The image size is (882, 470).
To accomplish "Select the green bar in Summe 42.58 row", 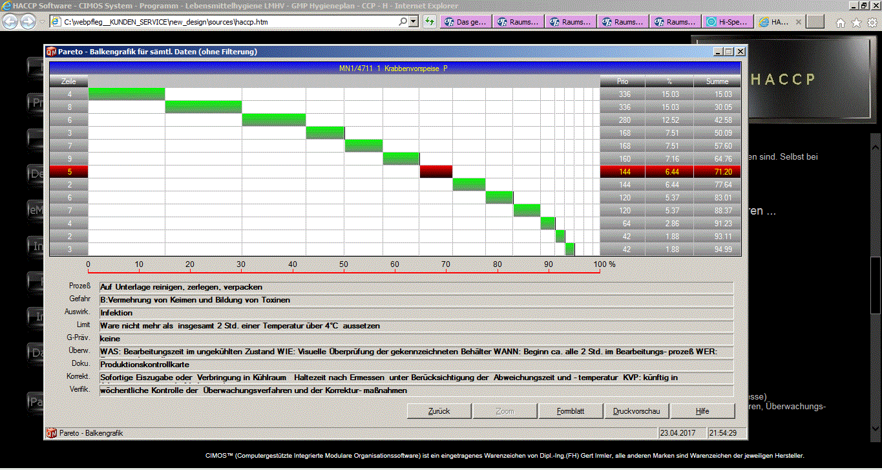I will tap(274, 120).
